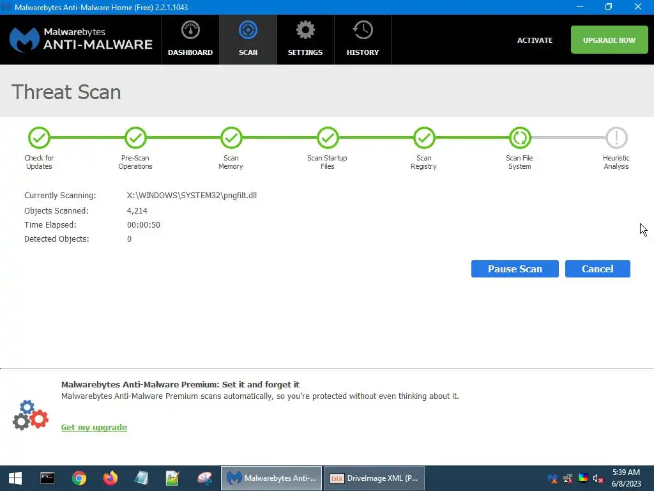This screenshot has height=491, width=654.
Task: Open the History tab
Action: (x=363, y=40)
